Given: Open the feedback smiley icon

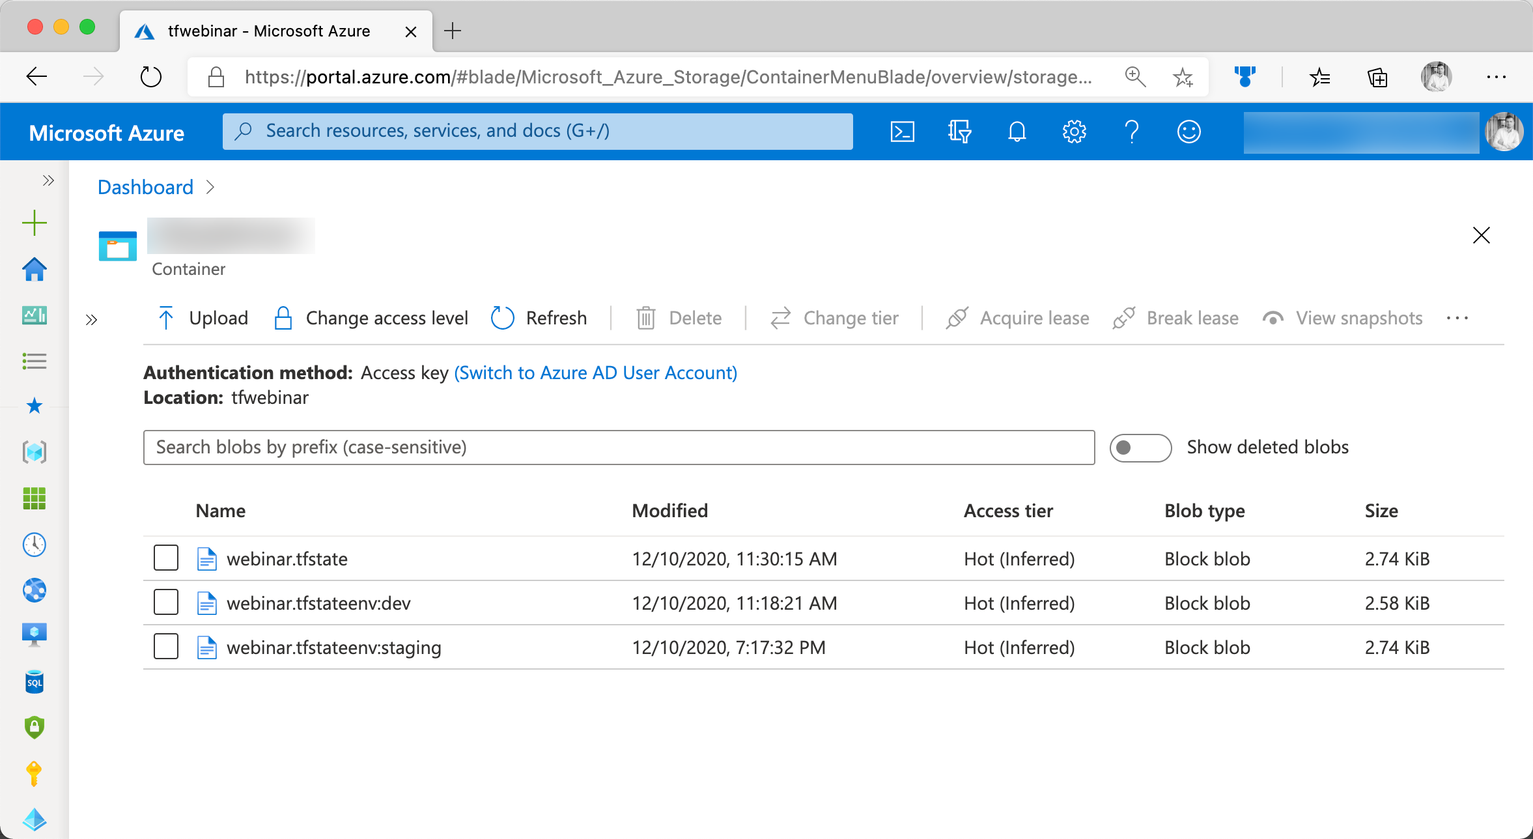Looking at the screenshot, I should coord(1188,132).
